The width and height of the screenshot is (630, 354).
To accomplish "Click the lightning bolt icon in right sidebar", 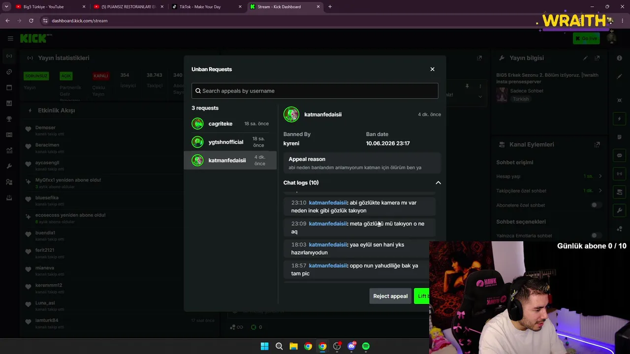I will 619,119.
